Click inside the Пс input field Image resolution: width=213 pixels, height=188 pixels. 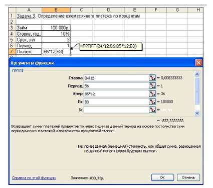pos(116,102)
